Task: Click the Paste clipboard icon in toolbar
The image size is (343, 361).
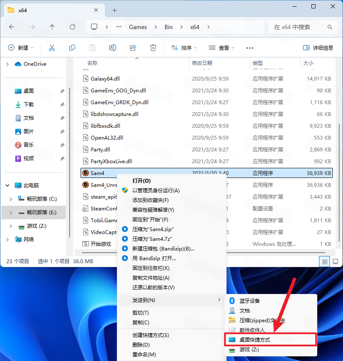Action: point(92,48)
